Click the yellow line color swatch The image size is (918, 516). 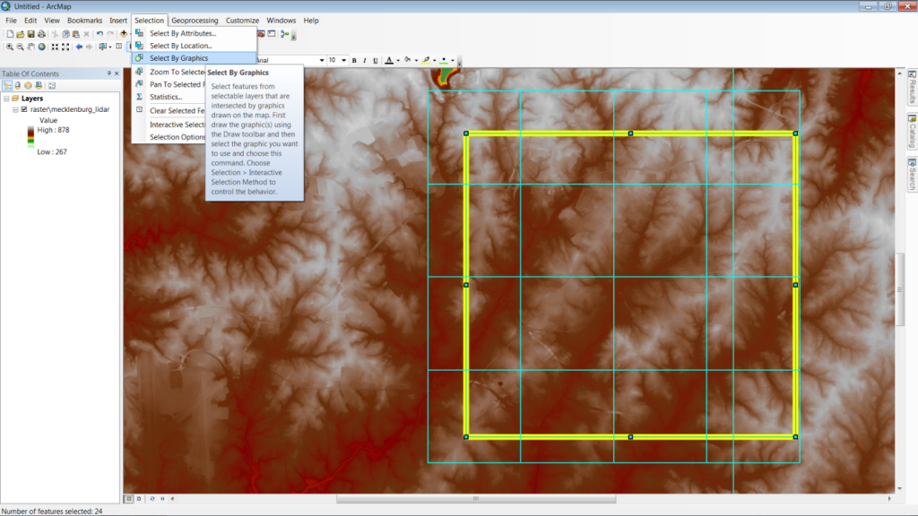pos(426,60)
